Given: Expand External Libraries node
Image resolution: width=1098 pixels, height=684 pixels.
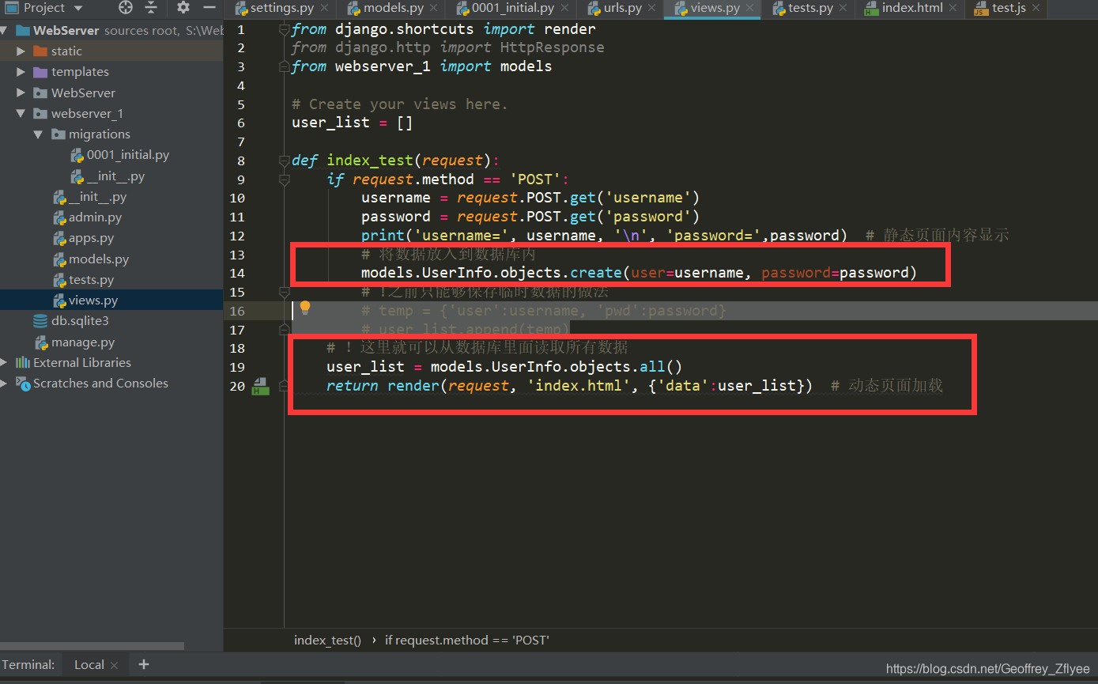Looking at the screenshot, I should [x=4, y=362].
